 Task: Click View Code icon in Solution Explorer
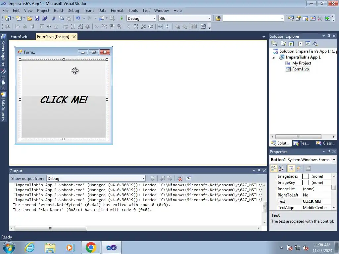(x=301, y=44)
